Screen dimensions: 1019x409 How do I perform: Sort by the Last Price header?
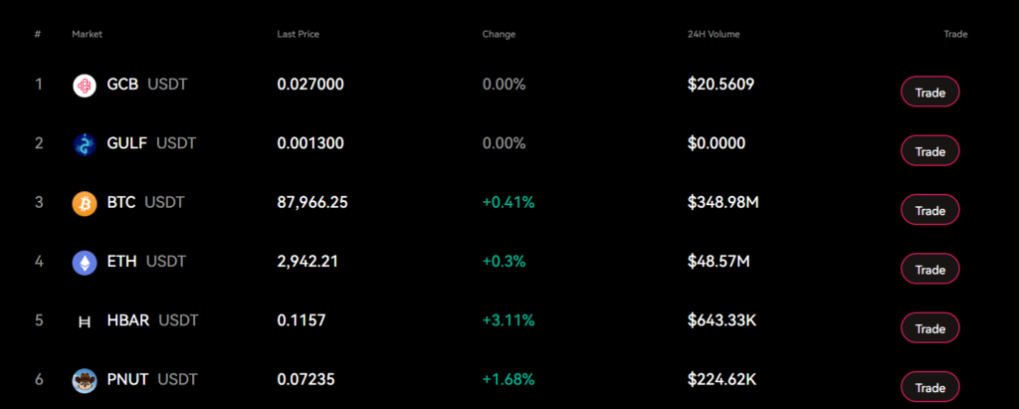click(298, 35)
